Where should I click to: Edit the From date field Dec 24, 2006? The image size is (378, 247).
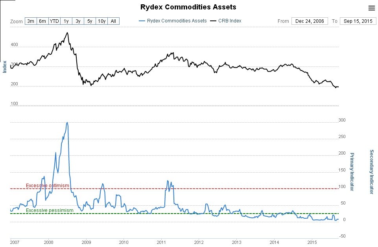[x=310, y=21]
